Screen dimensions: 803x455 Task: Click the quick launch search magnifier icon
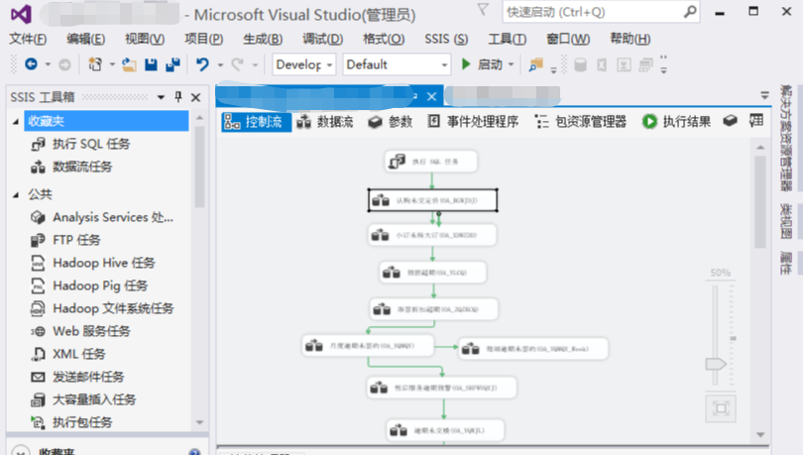[x=690, y=11]
